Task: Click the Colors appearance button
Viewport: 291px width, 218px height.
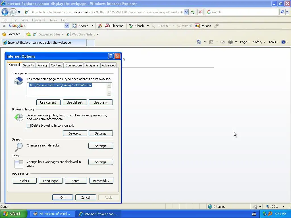Action: point(24,181)
